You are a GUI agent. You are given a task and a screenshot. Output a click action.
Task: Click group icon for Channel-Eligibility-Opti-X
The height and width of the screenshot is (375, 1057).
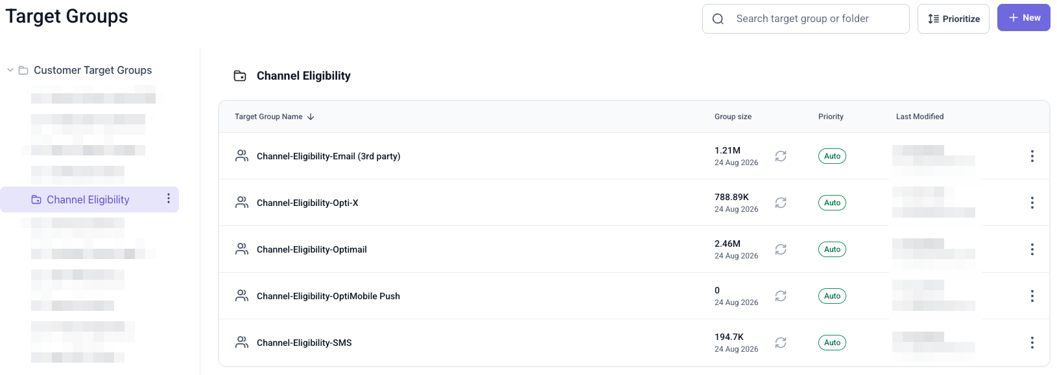coord(242,202)
